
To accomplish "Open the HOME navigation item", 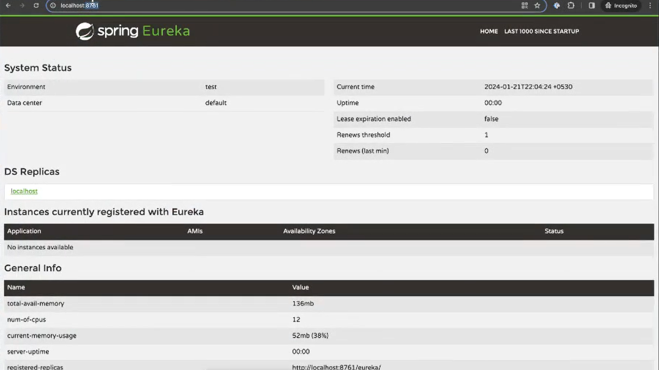I will [489, 31].
